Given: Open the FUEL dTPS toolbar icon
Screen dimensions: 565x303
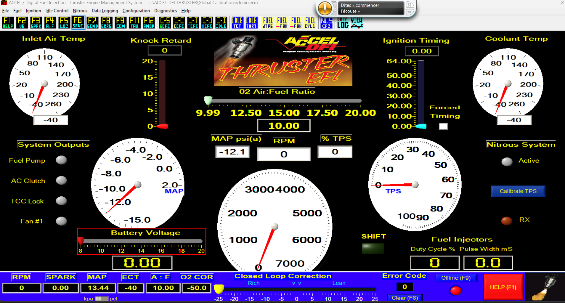Looking at the screenshot, I should (268, 23).
